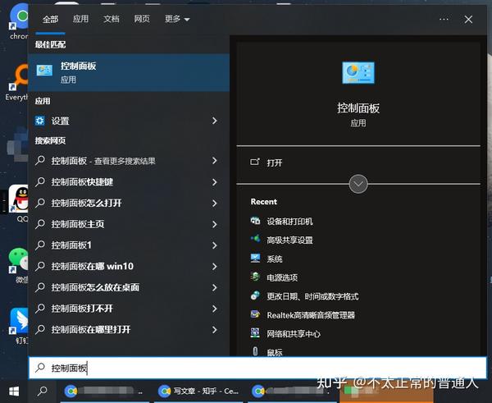The width and height of the screenshot is (492, 403).
Task: Click the 设备和打印机 icon in Recent
Action: tap(255, 221)
